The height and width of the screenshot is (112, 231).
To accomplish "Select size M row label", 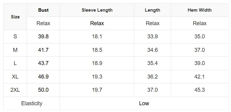I will tap(15, 50).
